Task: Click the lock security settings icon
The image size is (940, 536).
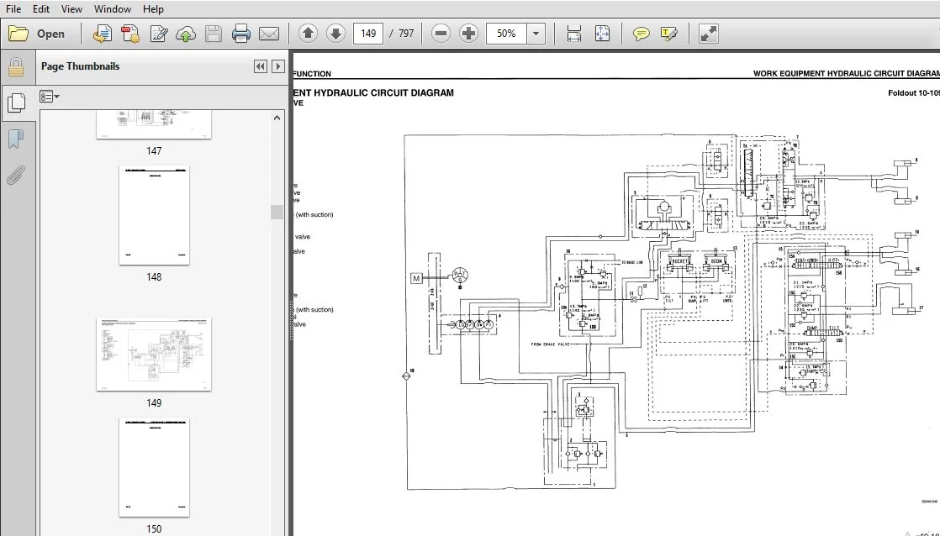Action: pos(16,67)
